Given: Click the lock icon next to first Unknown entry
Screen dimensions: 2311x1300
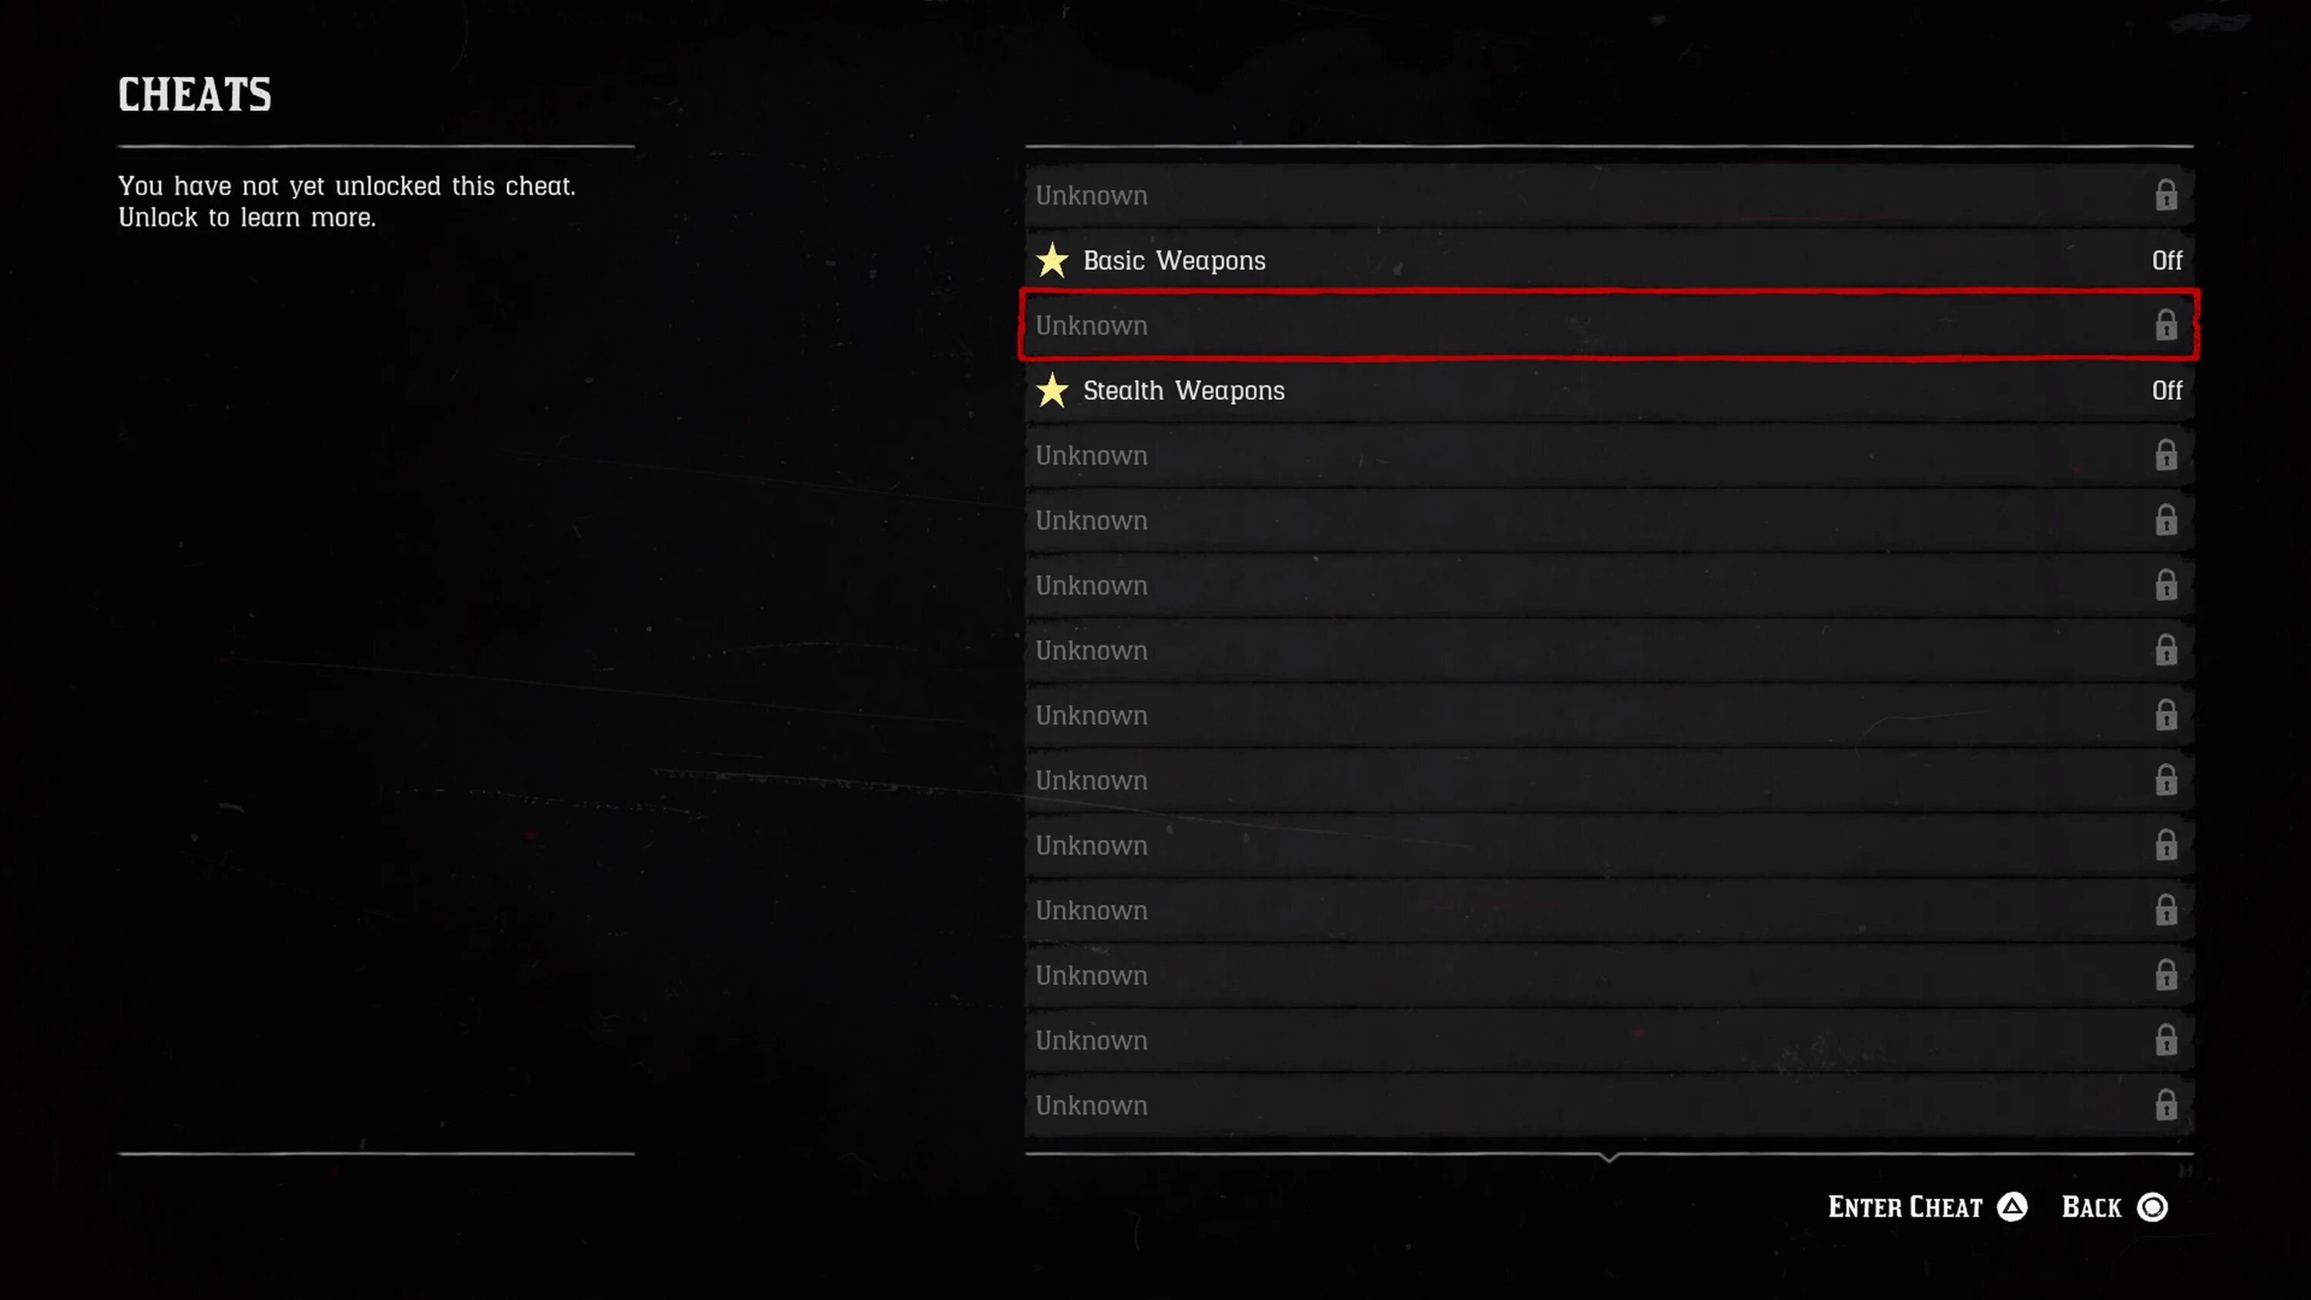Looking at the screenshot, I should pyautogui.click(x=2165, y=193).
